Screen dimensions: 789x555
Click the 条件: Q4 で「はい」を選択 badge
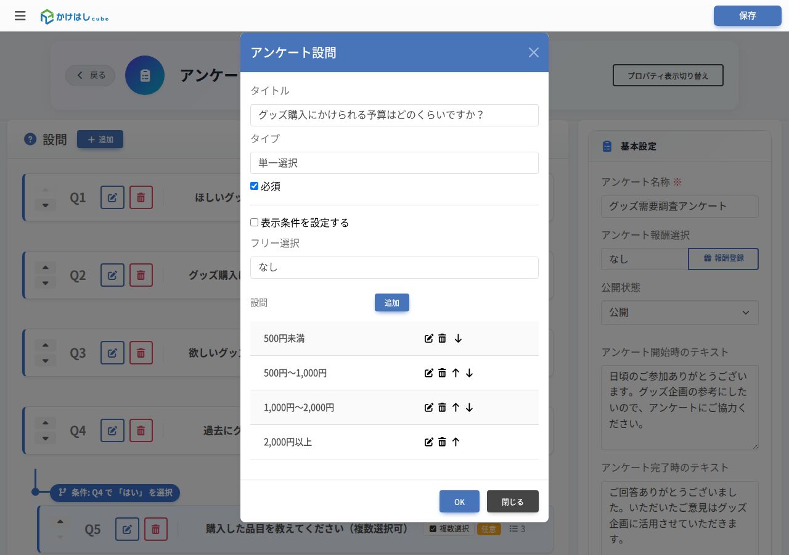point(115,493)
